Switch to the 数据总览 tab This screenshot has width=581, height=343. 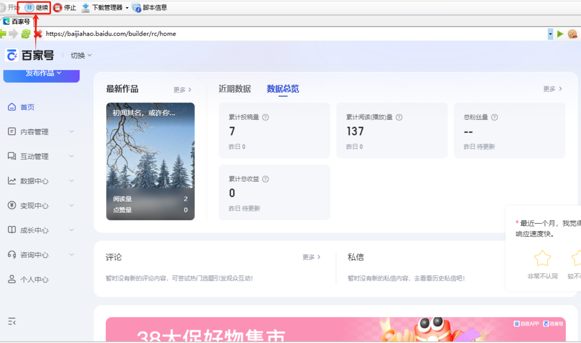pos(283,89)
